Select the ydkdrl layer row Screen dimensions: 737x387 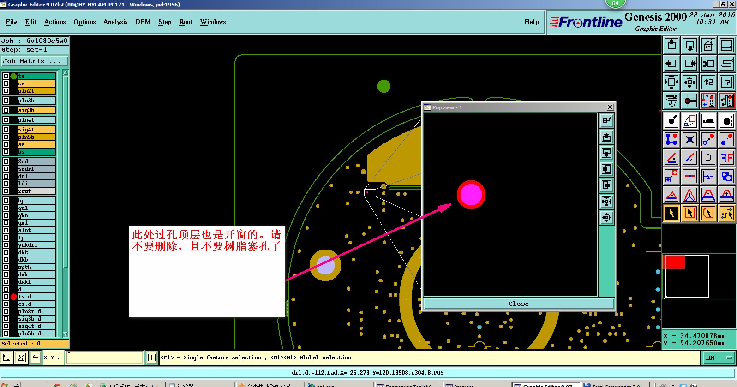(x=36, y=245)
